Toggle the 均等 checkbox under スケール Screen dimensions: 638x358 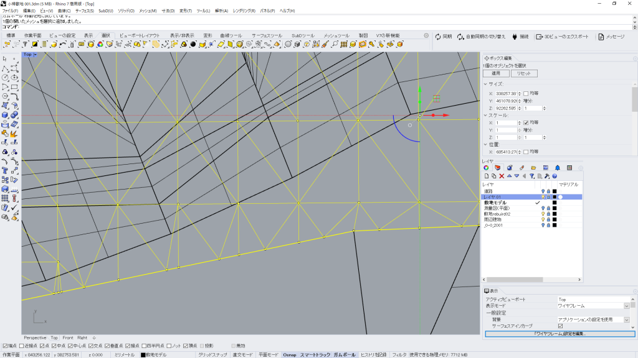pos(526,122)
